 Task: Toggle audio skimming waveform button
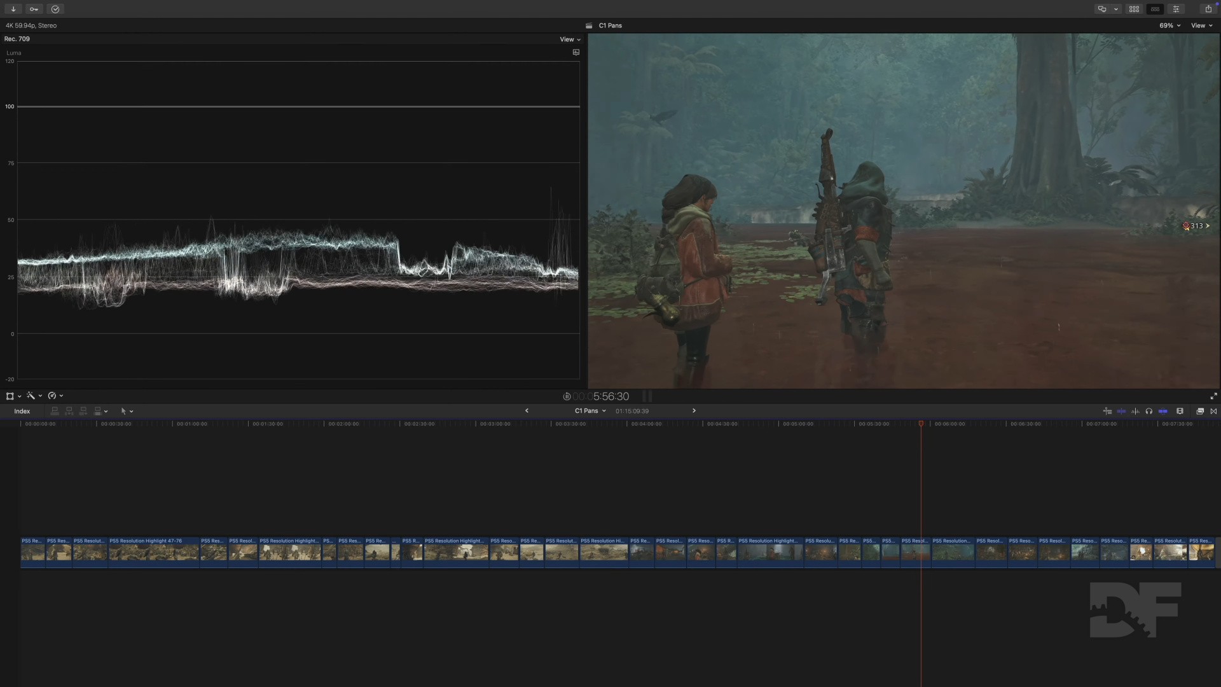pos(1135,411)
